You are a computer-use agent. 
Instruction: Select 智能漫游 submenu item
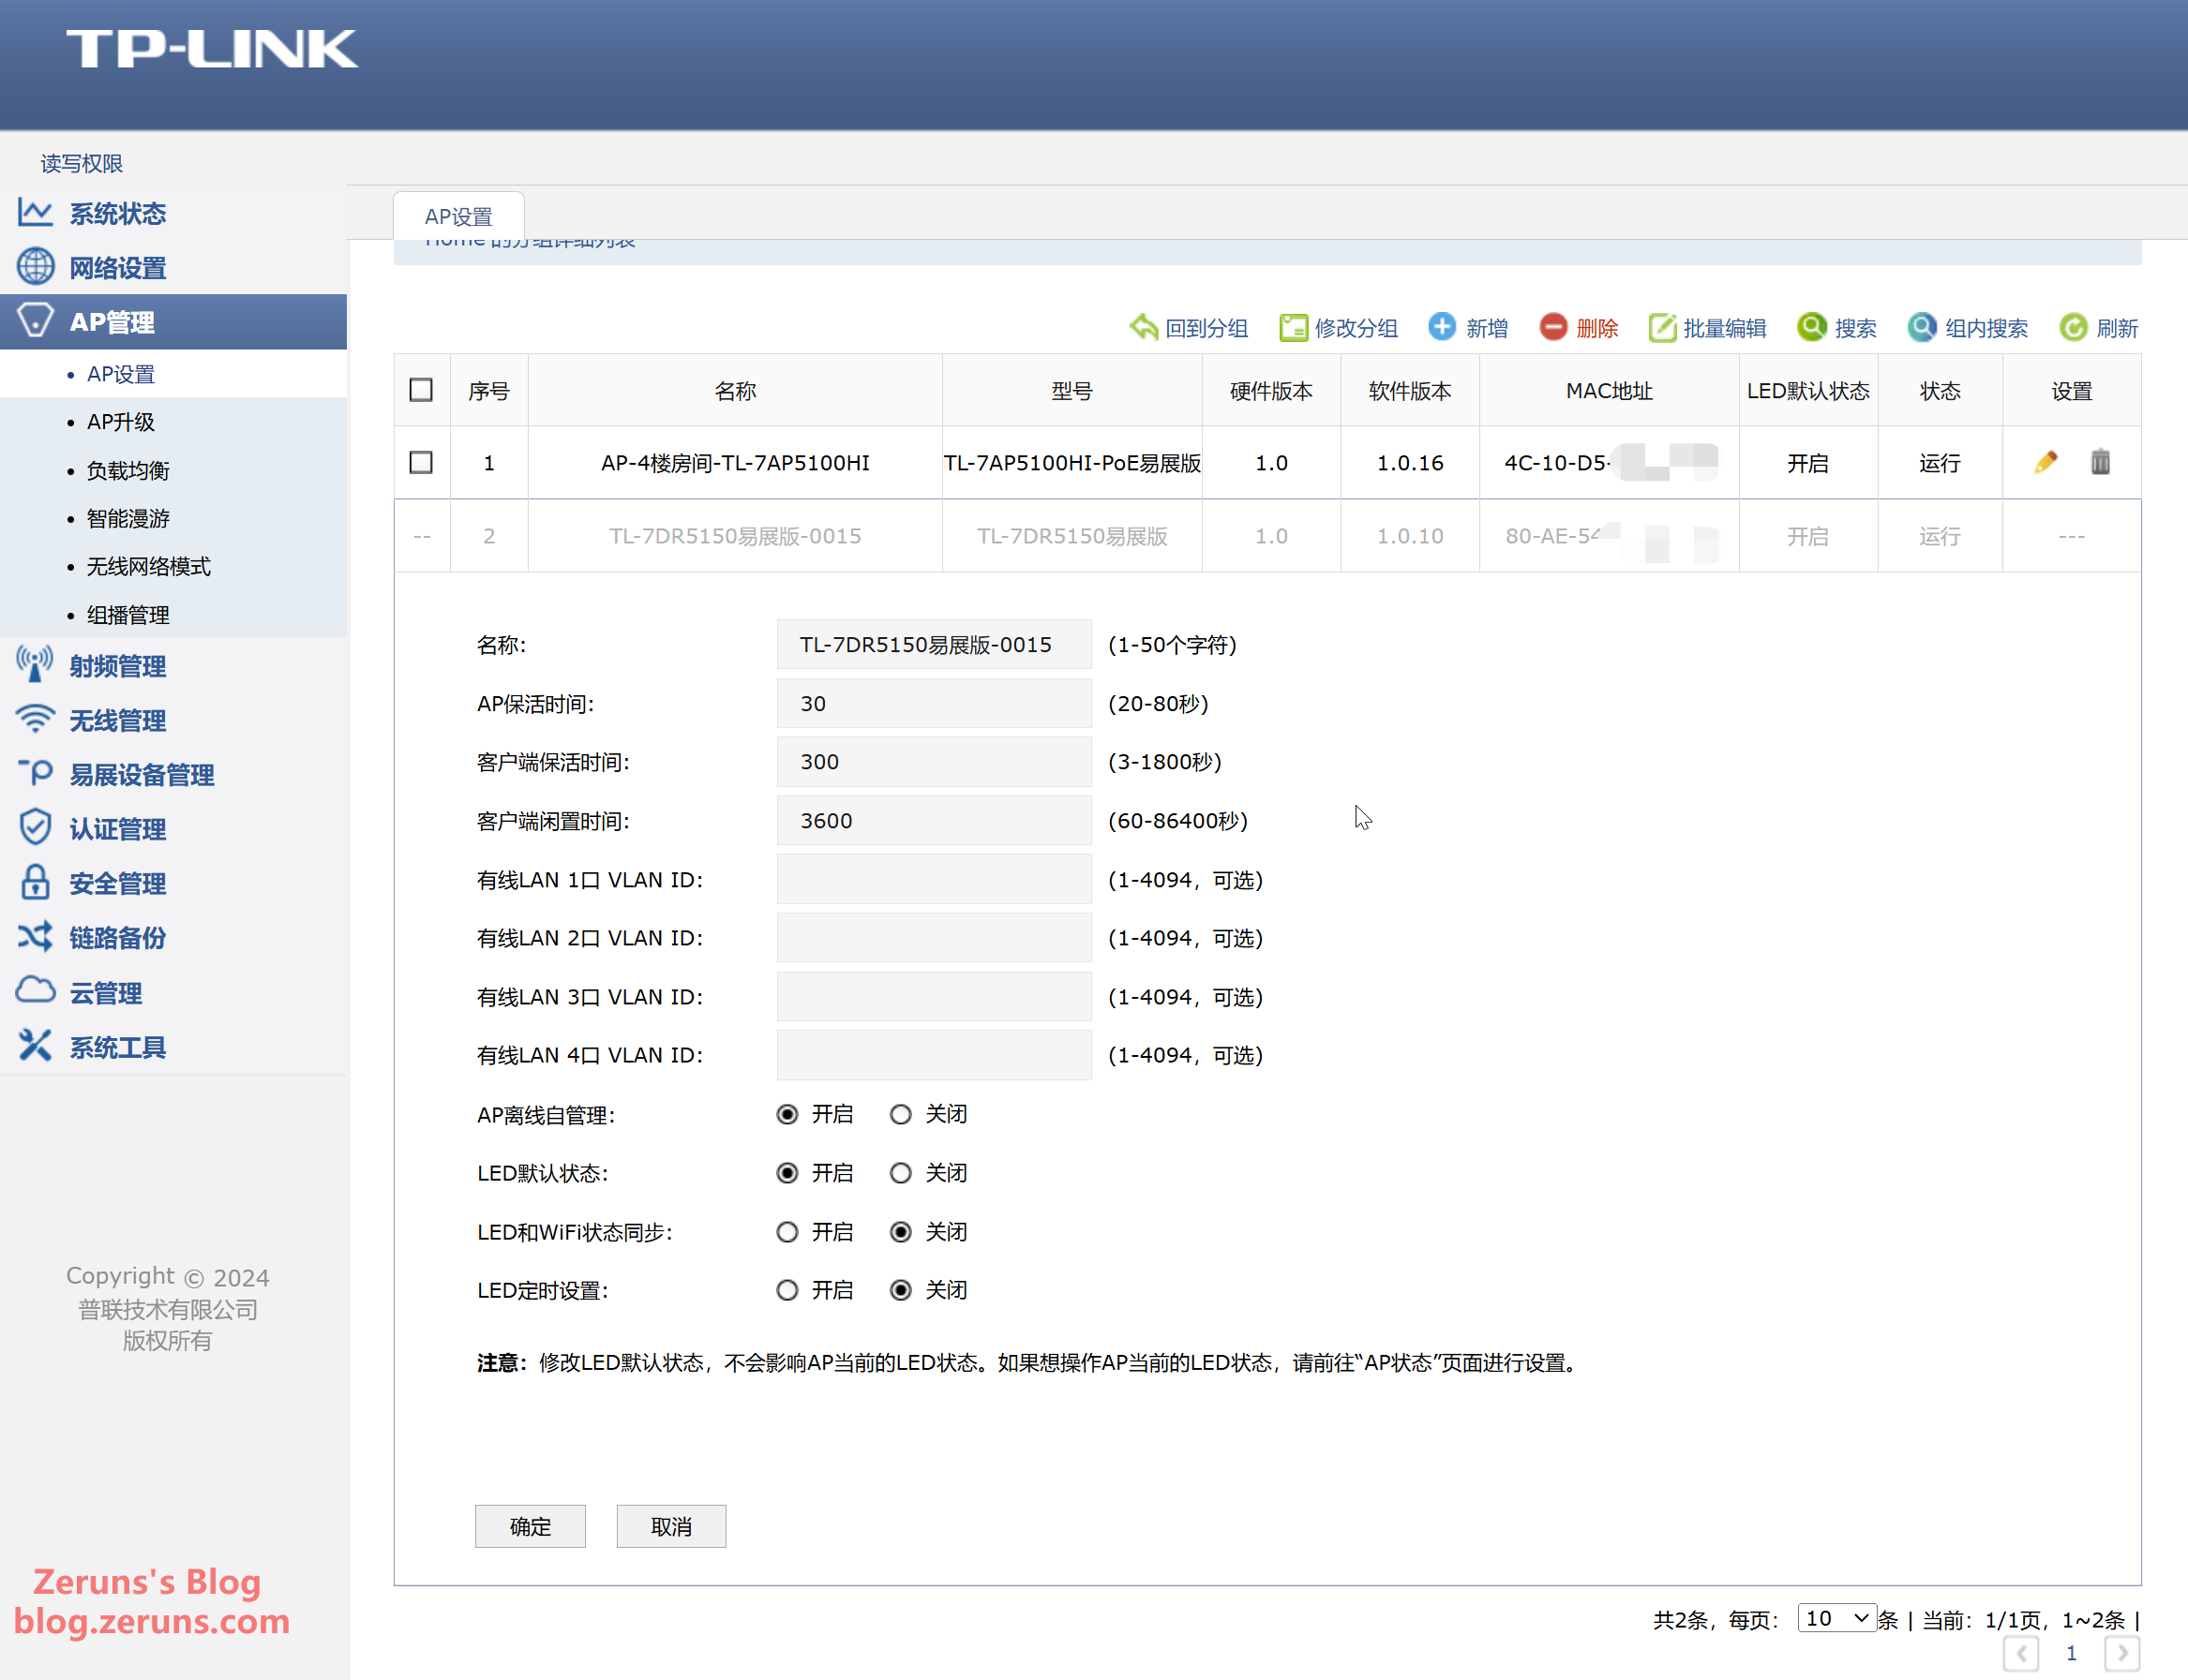point(128,518)
